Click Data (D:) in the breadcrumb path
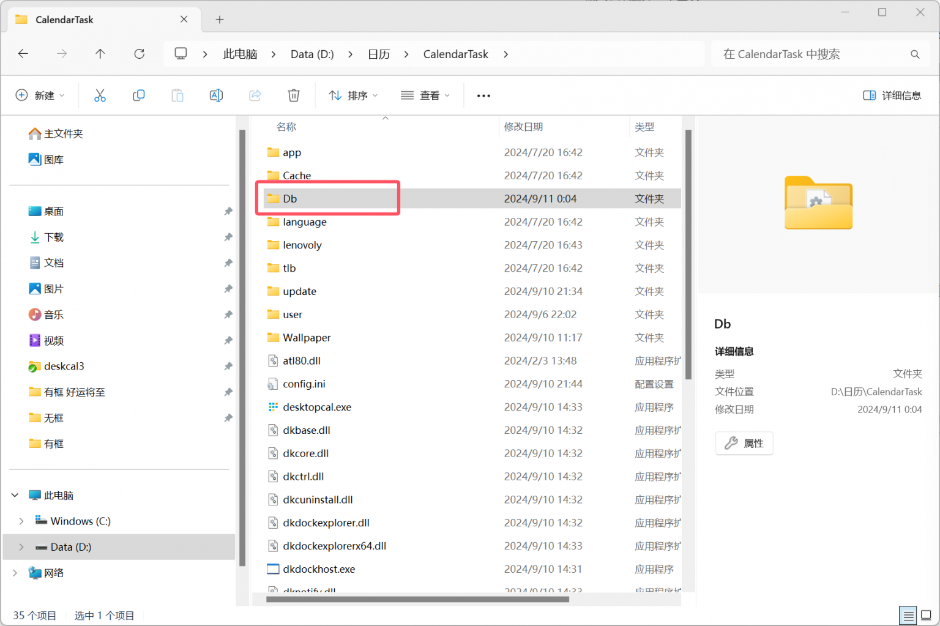 (312, 54)
